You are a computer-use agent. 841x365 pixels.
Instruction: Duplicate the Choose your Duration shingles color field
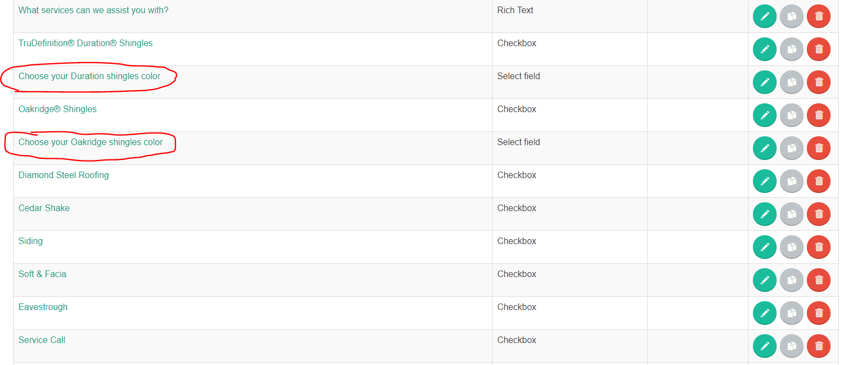pos(791,82)
